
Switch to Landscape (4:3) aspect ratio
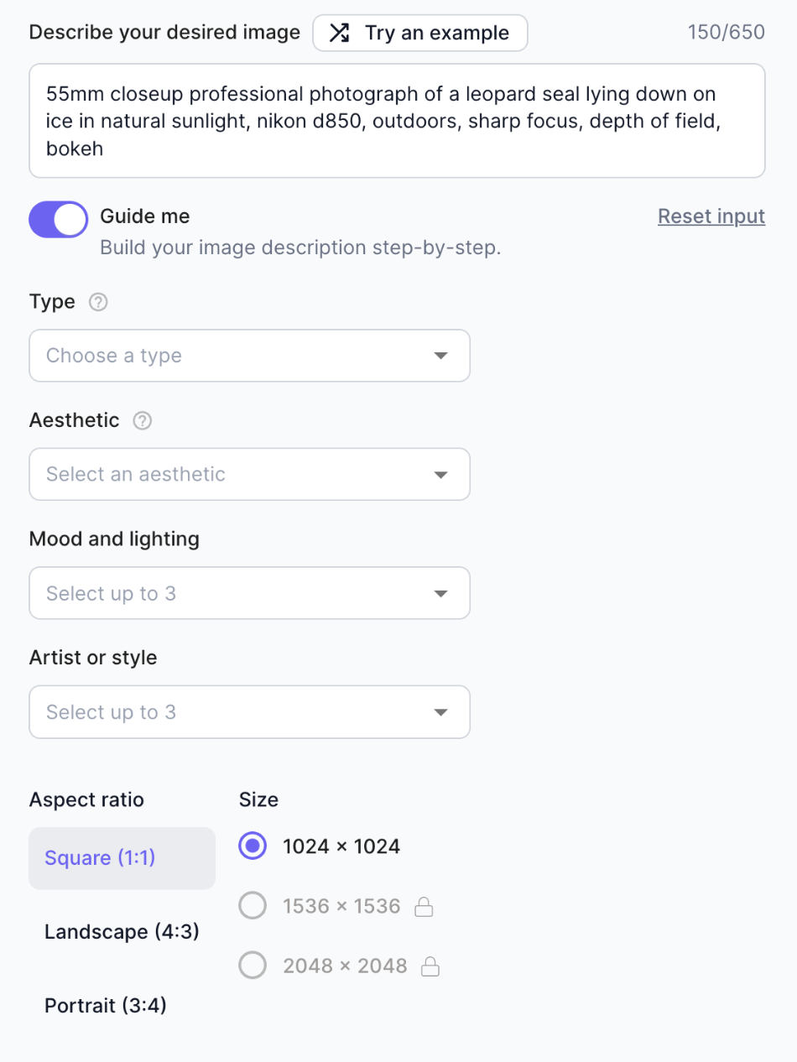click(122, 932)
